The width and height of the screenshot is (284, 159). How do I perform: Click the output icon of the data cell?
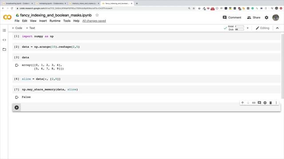tap(17, 65)
